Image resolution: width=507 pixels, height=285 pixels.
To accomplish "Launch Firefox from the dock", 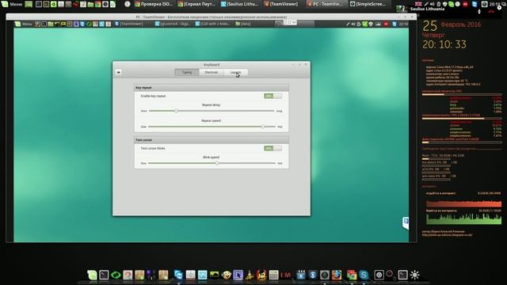I will click(337, 275).
